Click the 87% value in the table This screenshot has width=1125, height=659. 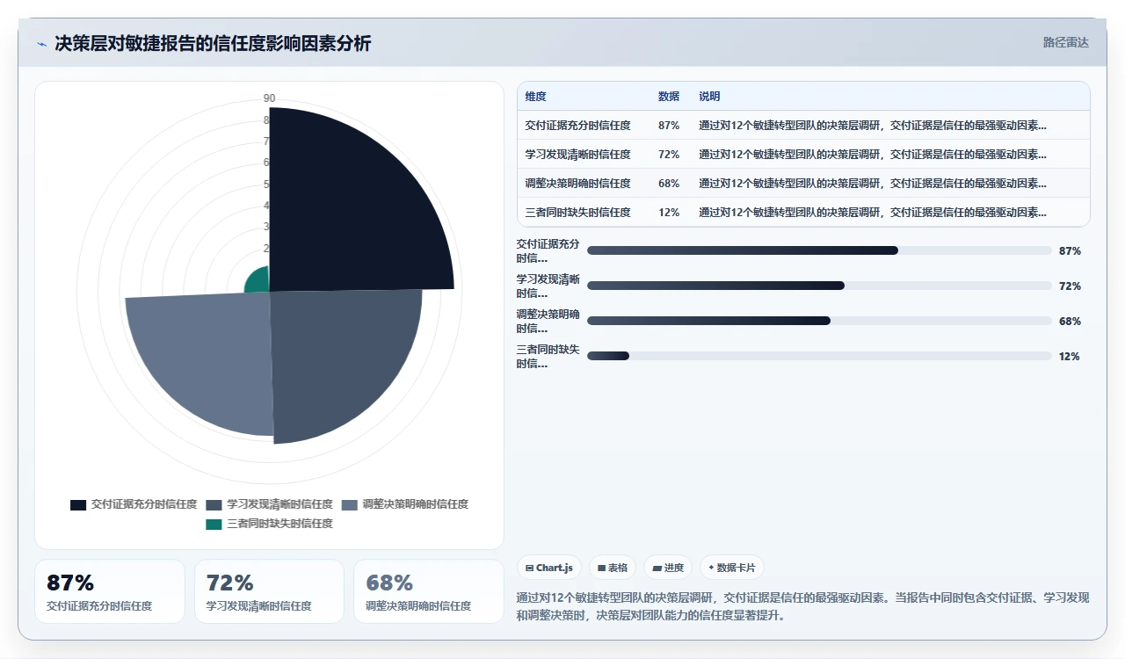tap(669, 126)
